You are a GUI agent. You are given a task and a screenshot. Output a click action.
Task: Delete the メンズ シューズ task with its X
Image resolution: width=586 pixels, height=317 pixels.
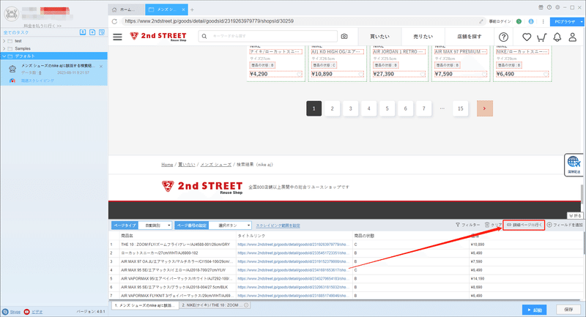[x=101, y=67]
